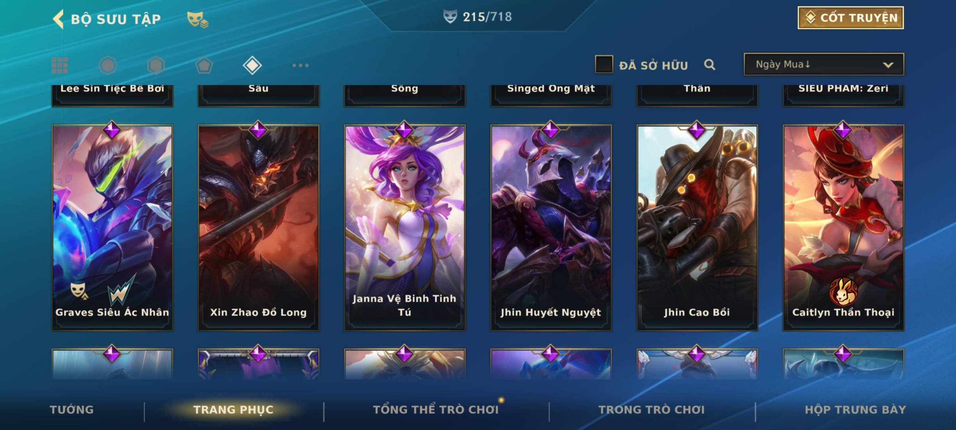Open the Janna Vệ Binh Tinh Tú skin
956x430 pixels.
pyautogui.click(x=405, y=227)
